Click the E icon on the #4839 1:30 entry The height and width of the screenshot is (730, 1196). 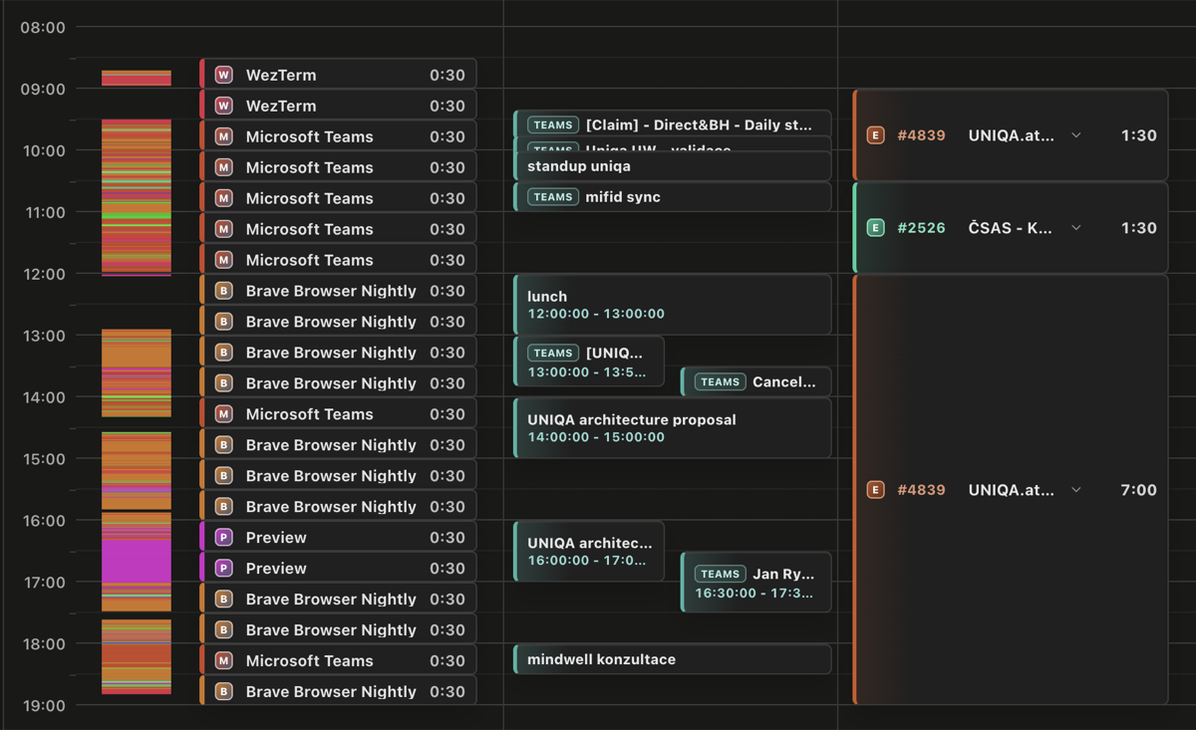pyautogui.click(x=875, y=135)
